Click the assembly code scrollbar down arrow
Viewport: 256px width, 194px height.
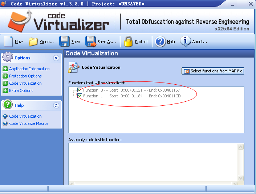pyautogui.click(x=240, y=178)
